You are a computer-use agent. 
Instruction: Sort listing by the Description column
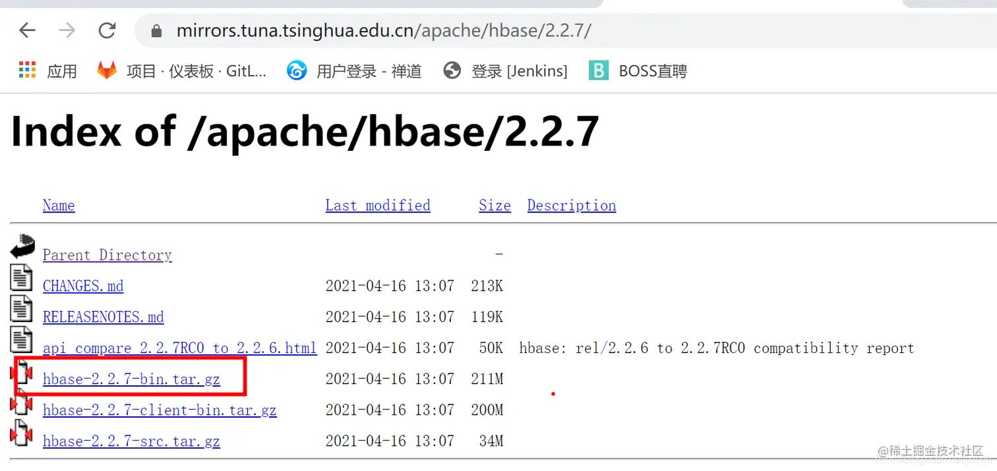tap(572, 206)
